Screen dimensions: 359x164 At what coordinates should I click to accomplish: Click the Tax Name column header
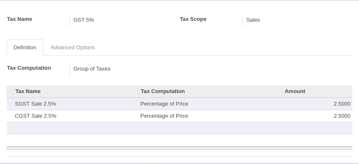pos(75,91)
